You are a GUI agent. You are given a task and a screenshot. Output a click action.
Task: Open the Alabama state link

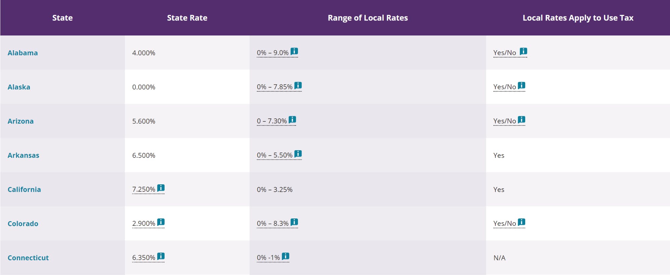[x=23, y=53]
